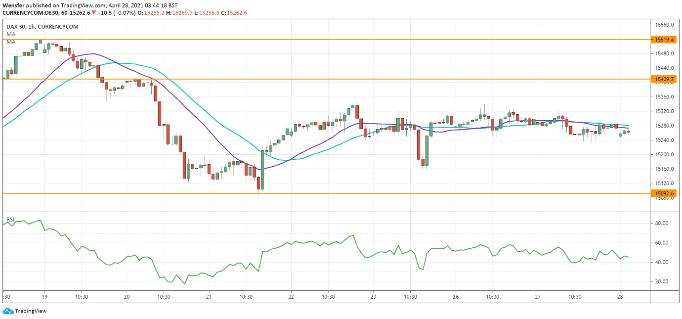Click the 80.00 level on RSI scale
The width and height of the screenshot is (682, 319).
point(662,224)
